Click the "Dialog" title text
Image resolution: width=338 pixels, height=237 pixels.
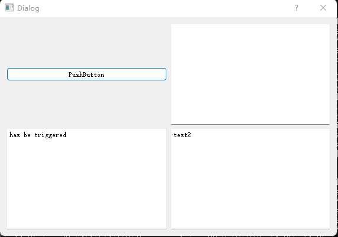[28, 8]
